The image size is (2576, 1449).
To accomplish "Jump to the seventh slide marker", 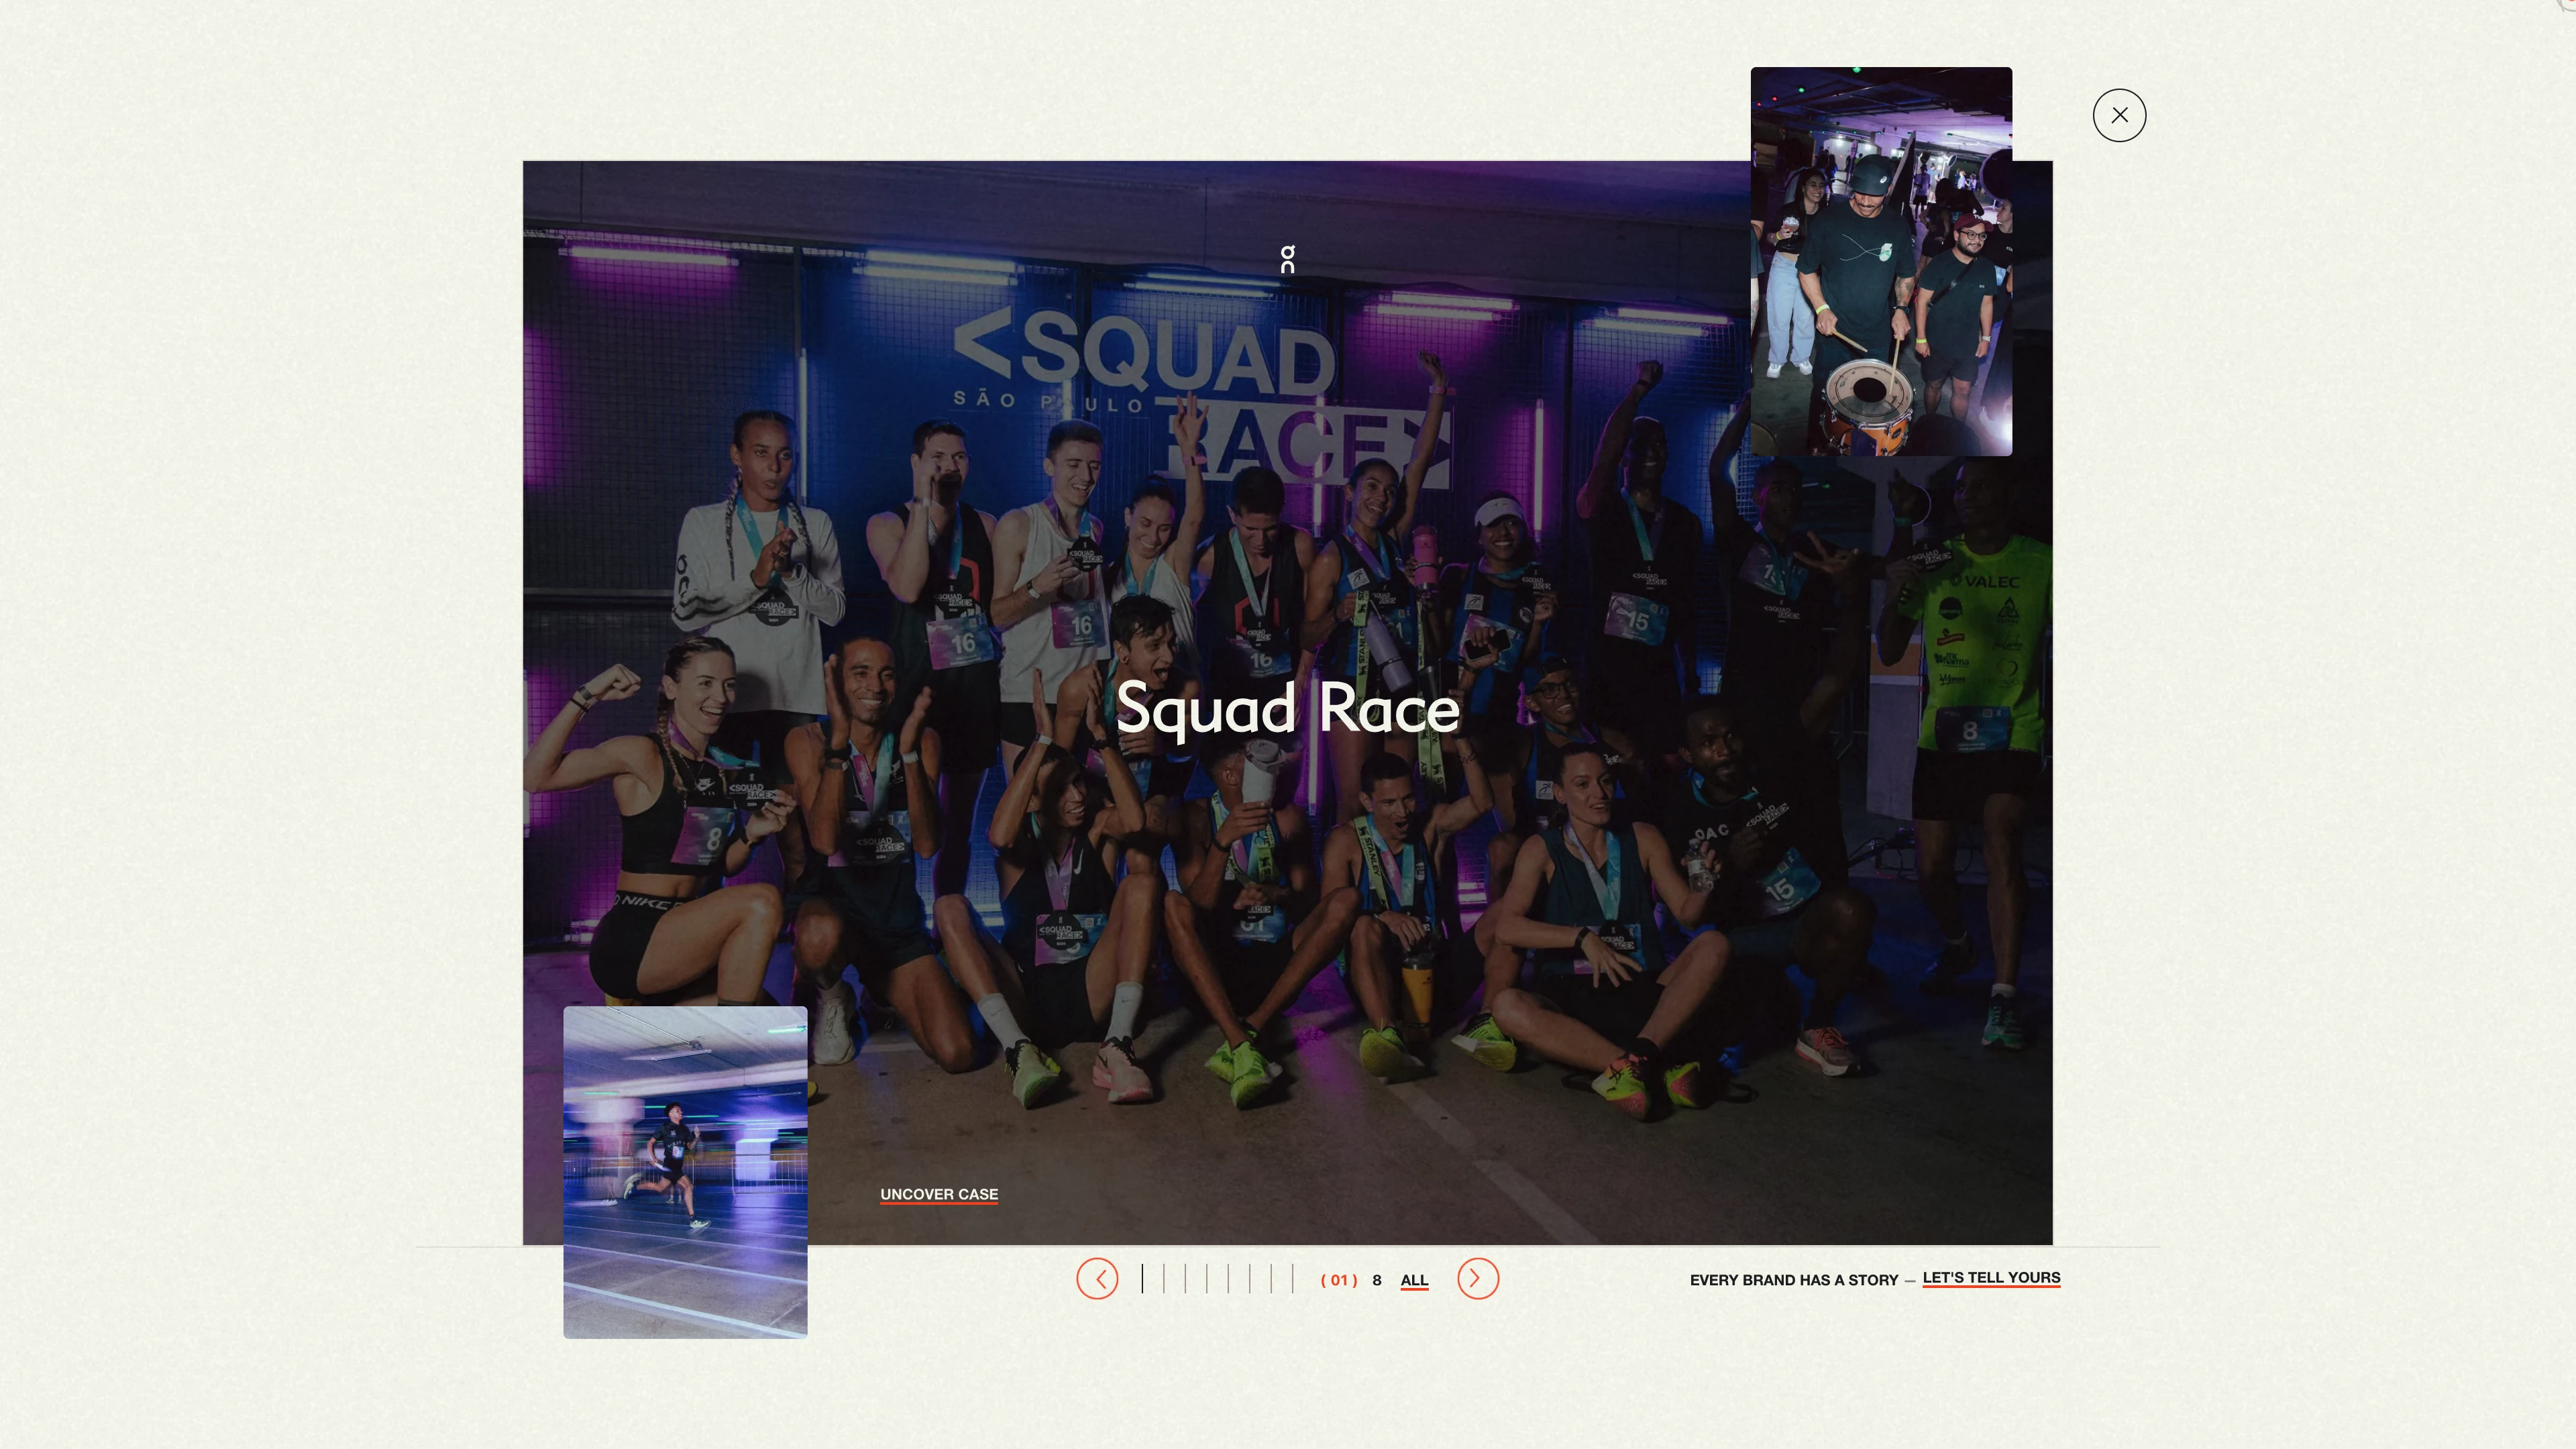I will click(x=1271, y=1279).
